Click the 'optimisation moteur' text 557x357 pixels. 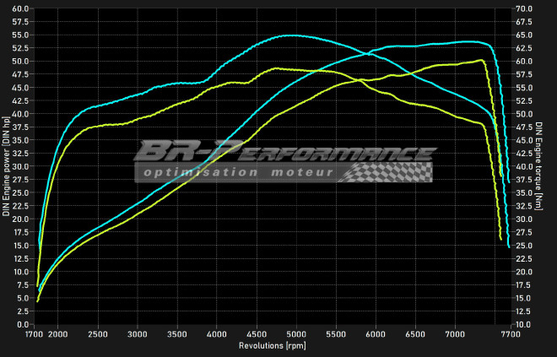click(x=238, y=172)
